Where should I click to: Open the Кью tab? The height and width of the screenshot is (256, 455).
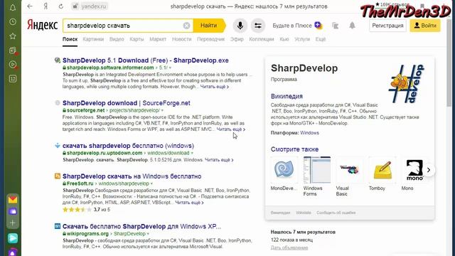pos(284,39)
